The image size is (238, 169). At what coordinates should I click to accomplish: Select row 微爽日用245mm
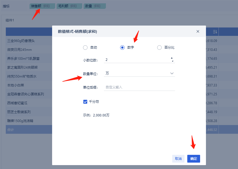point(20,50)
